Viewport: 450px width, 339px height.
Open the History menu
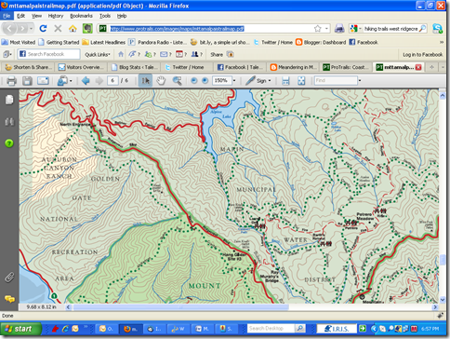click(x=56, y=16)
